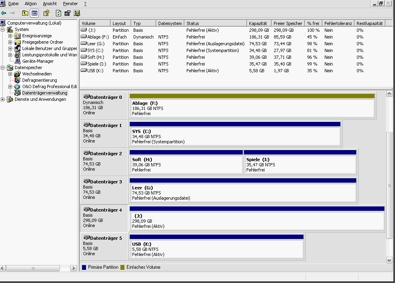Screen dimensions: 395x283
Task: Select Lokale Benutzer und Gruppen icon
Action: click(x=17, y=48)
